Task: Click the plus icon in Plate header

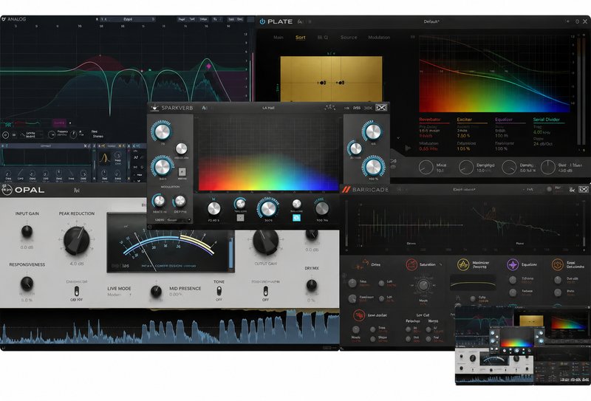Action: [x=567, y=21]
